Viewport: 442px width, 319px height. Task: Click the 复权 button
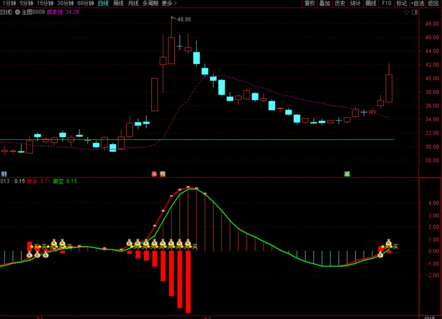click(x=309, y=3)
